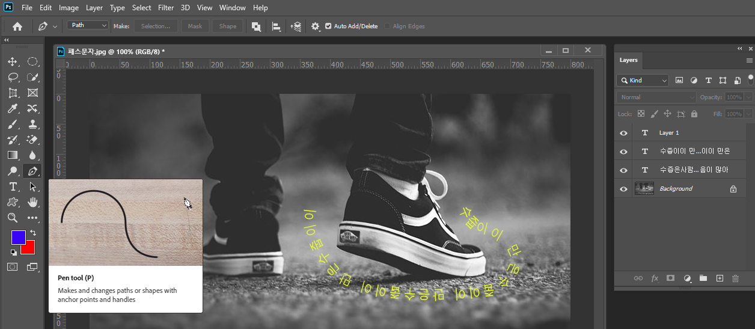Hide the Layer 1 text layer
The image size is (755, 329).
point(623,133)
